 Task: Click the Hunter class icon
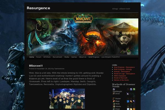point(114,98)
